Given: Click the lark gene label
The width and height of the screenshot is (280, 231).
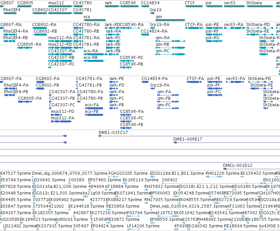Looking at the screenshot, I should click(x=108, y=3).
